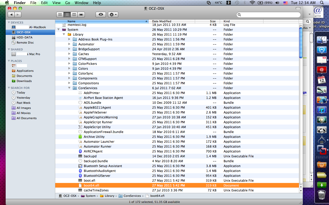Toggle Quick Look with eye button
This screenshot has width=329, height=205.
click(x=101, y=15)
